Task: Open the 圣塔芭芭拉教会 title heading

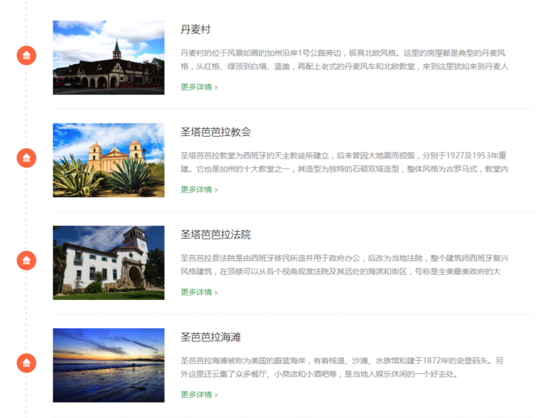Action: [x=215, y=132]
